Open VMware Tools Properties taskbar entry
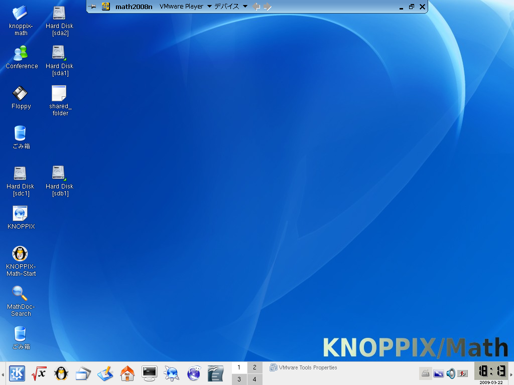Image resolution: width=514 pixels, height=385 pixels. 304,367
